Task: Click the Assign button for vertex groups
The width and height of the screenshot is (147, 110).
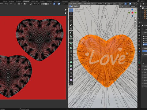Action: pyautogui.click(x=145, y=49)
